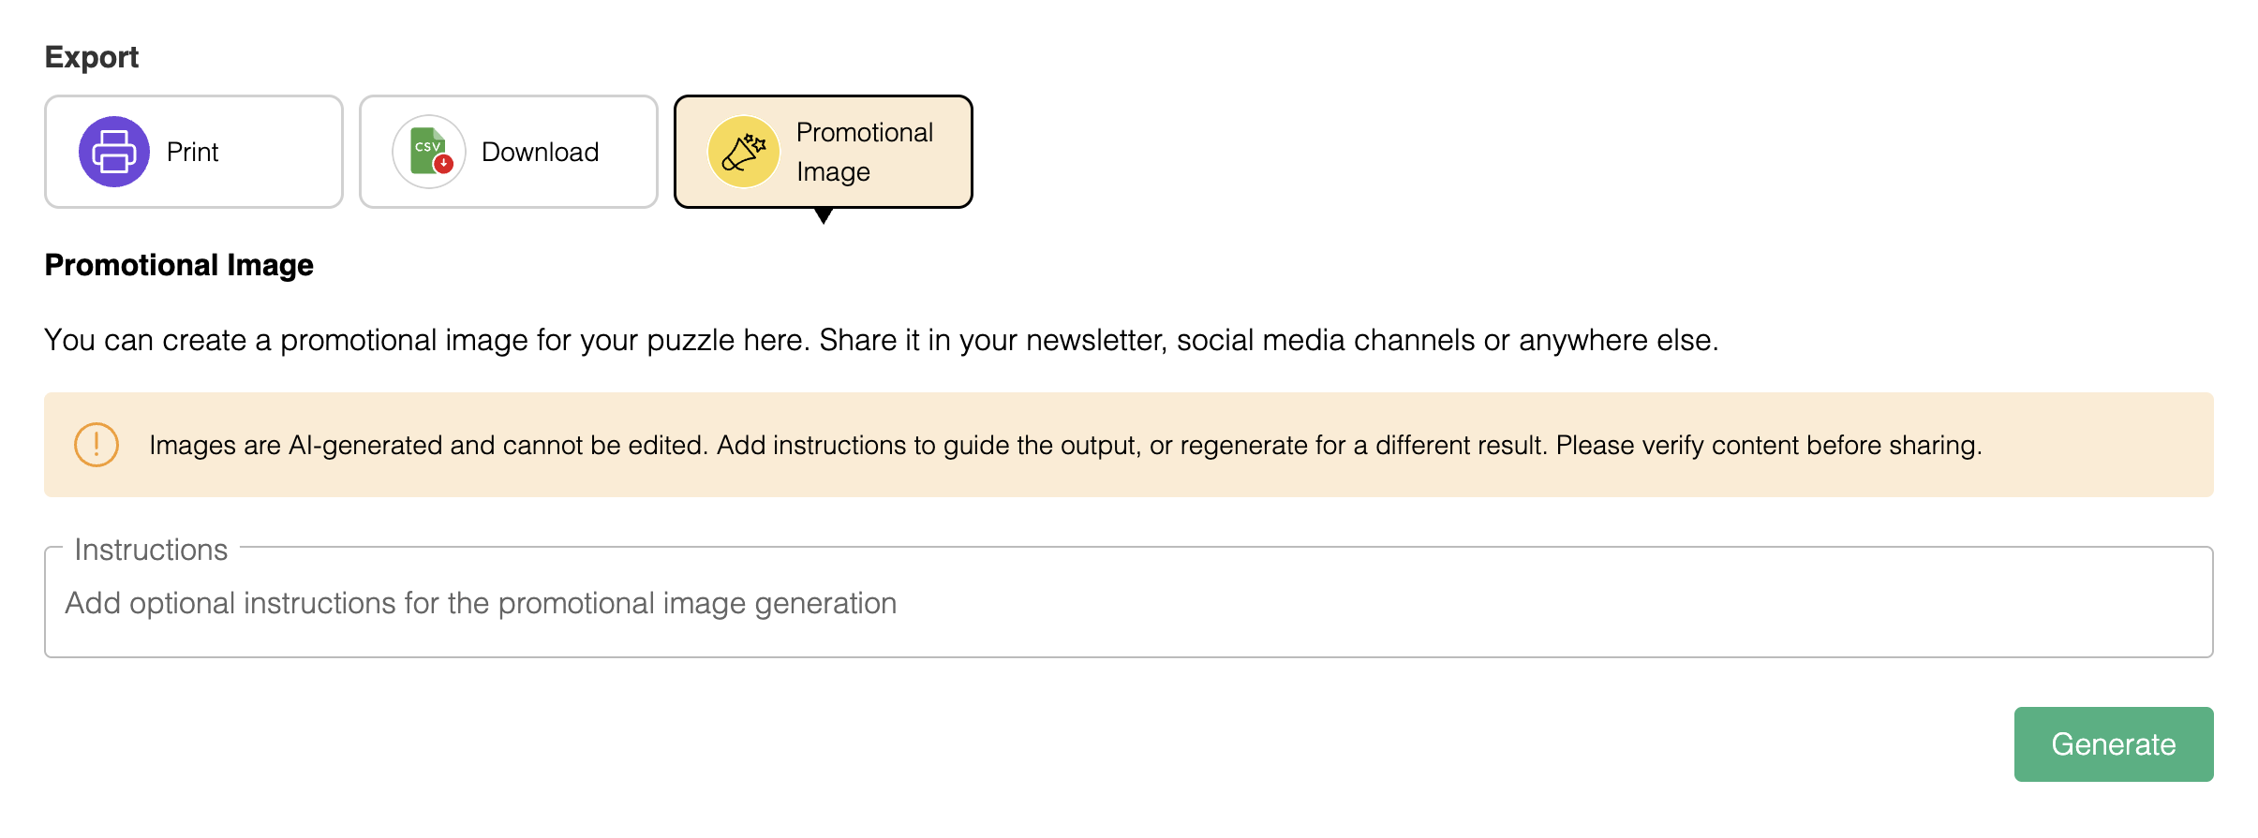Viewport: 2258px width, 838px height.
Task: Click the black pointer triangle below Promotional Image
Action: (x=824, y=216)
